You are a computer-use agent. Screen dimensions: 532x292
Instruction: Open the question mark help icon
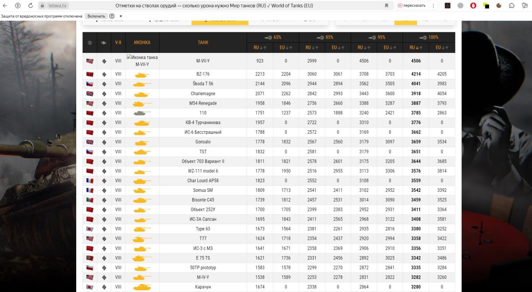pyautogui.click(x=112, y=16)
